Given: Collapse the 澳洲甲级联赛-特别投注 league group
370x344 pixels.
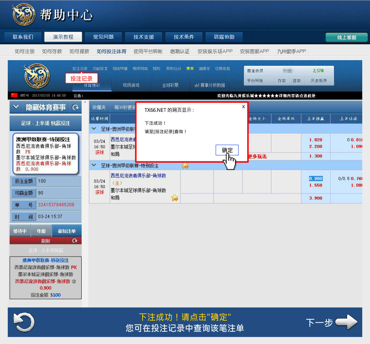Looking at the screenshot, I should click(95, 166).
